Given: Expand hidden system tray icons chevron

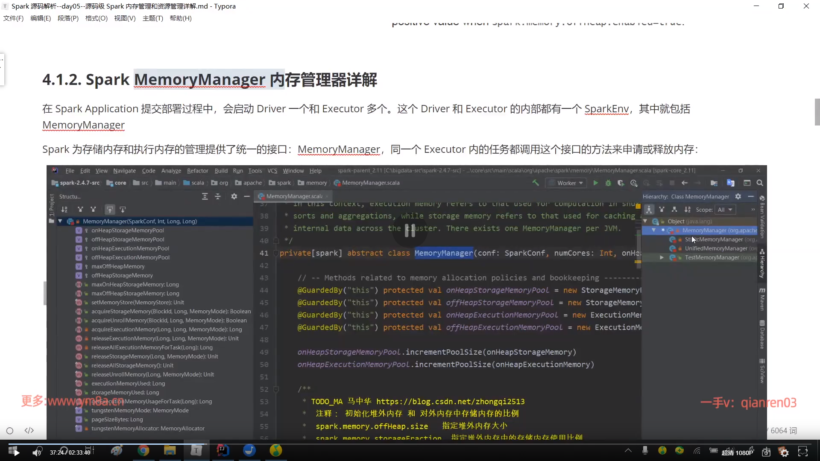Looking at the screenshot, I should [x=628, y=451].
